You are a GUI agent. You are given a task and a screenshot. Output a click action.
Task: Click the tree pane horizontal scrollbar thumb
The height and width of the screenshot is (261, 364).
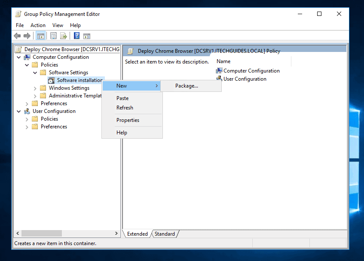[x=42, y=234]
